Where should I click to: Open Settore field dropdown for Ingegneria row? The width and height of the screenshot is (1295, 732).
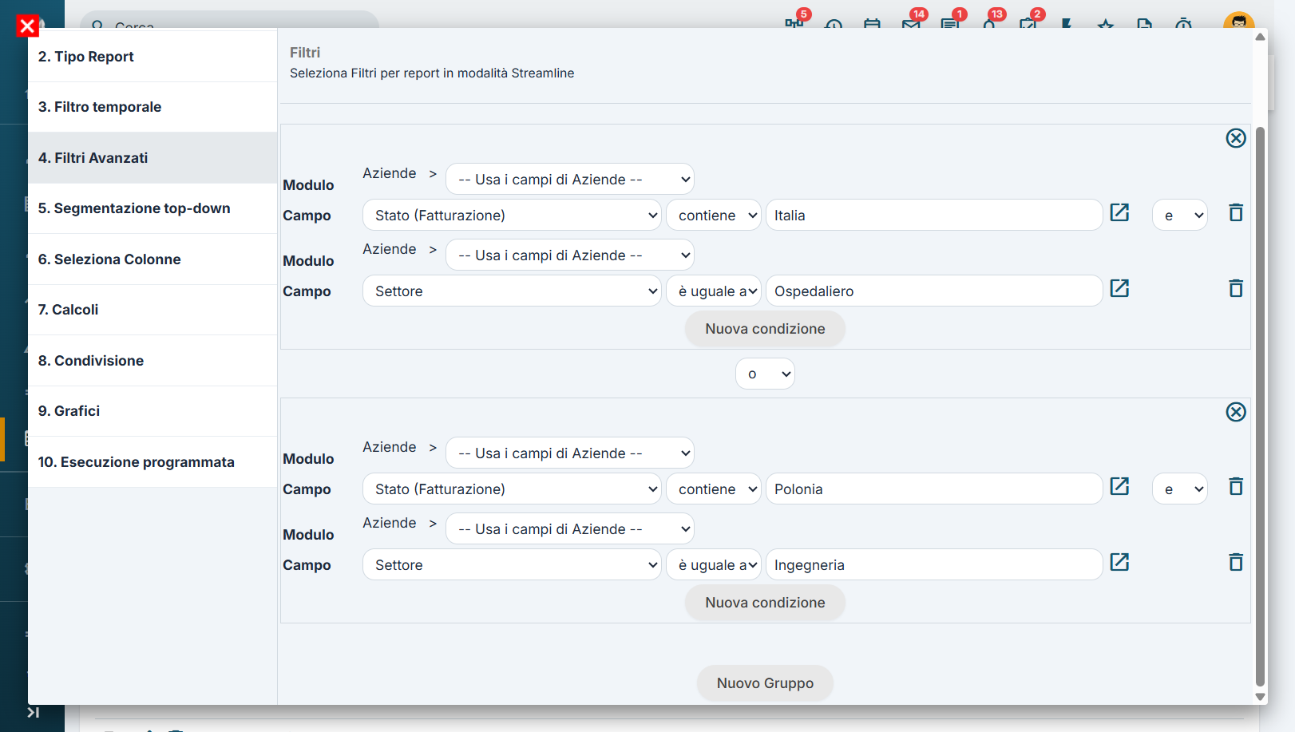click(512, 565)
